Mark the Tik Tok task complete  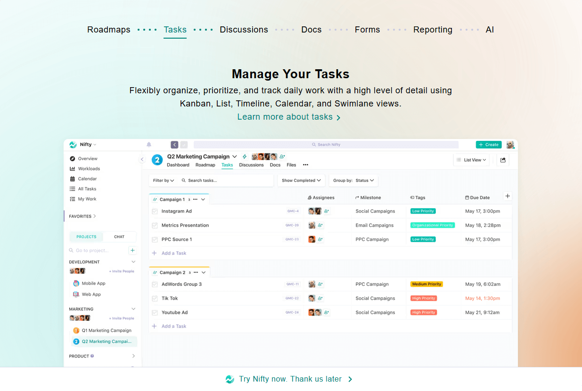(x=155, y=298)
